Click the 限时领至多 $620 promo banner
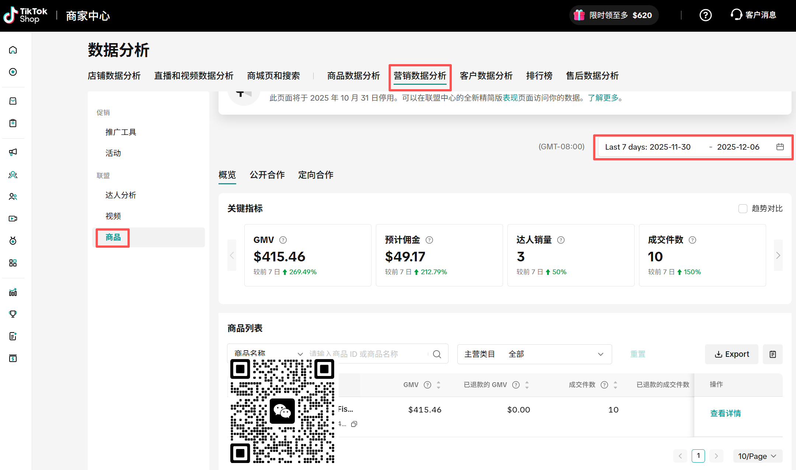Image resolution: width=796 pixels, height=470 pixels. tap(614, 15)
